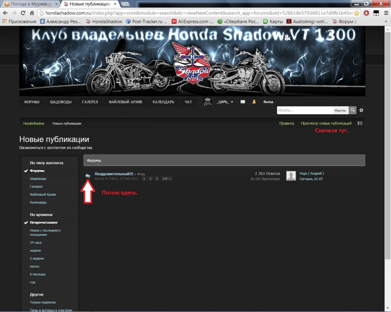The width and height of the screenshot is (391, 312).
Task: Click the browser forward arrow
Action: [x=14, y=13]
